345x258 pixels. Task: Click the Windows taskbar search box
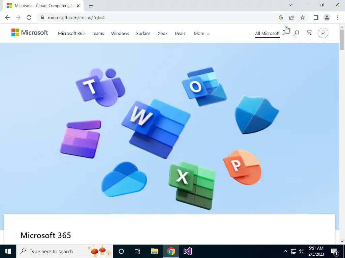tap(65, 251)
